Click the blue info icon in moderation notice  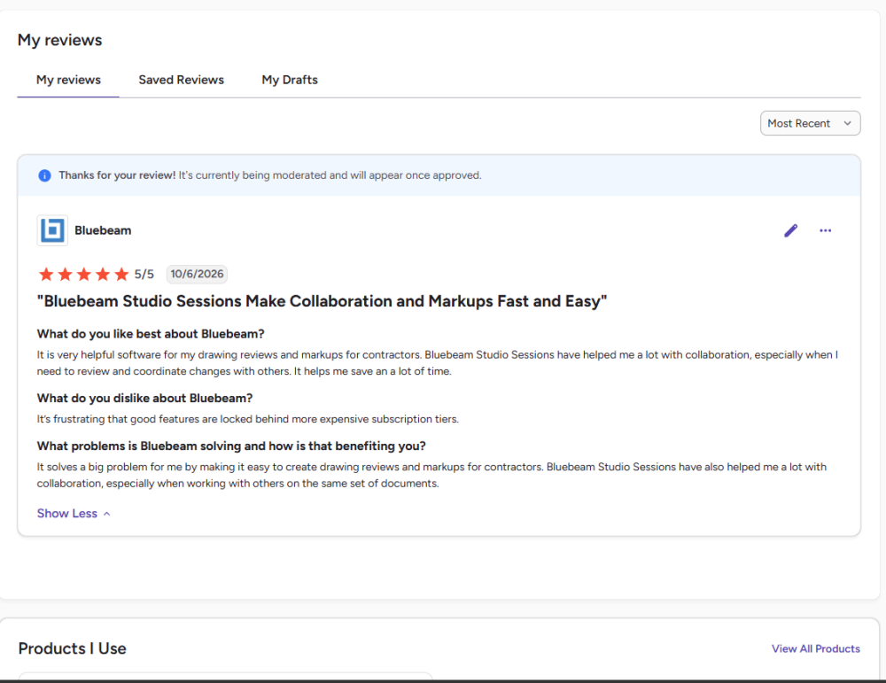click(44, 175)
